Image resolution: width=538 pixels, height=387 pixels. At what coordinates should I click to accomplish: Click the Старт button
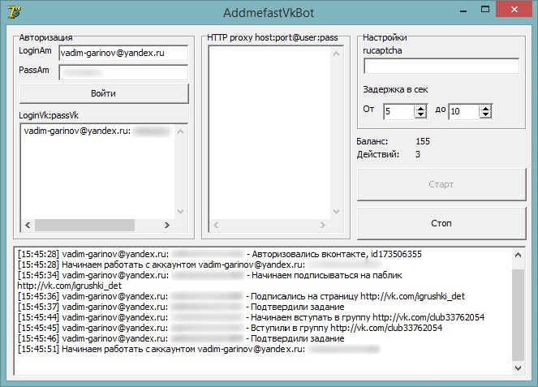click(441, 184)
